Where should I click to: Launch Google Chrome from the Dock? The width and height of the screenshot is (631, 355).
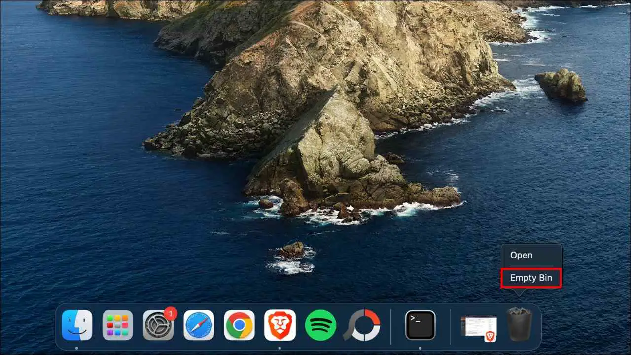coord(240,325)
